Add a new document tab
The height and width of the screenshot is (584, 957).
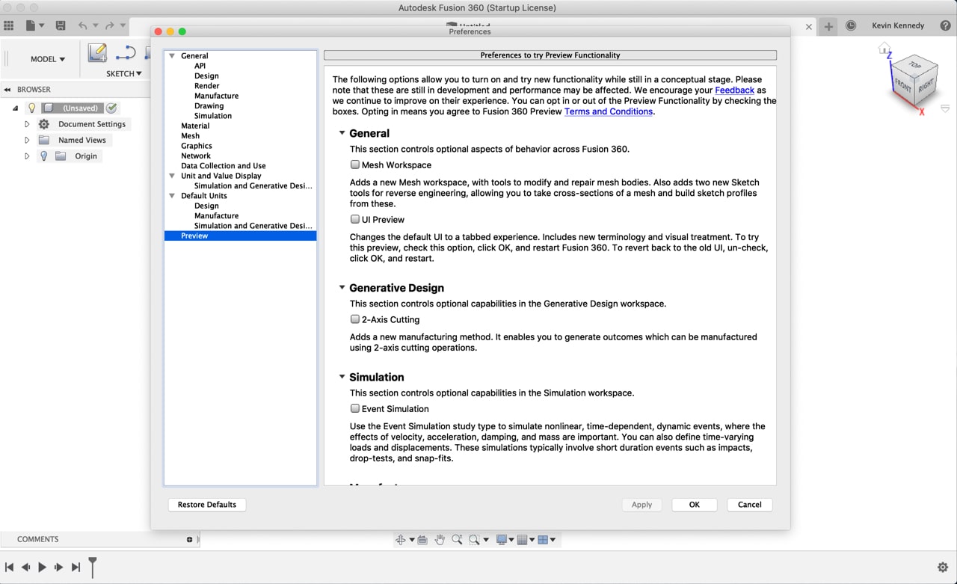click(x=828, y=26)
